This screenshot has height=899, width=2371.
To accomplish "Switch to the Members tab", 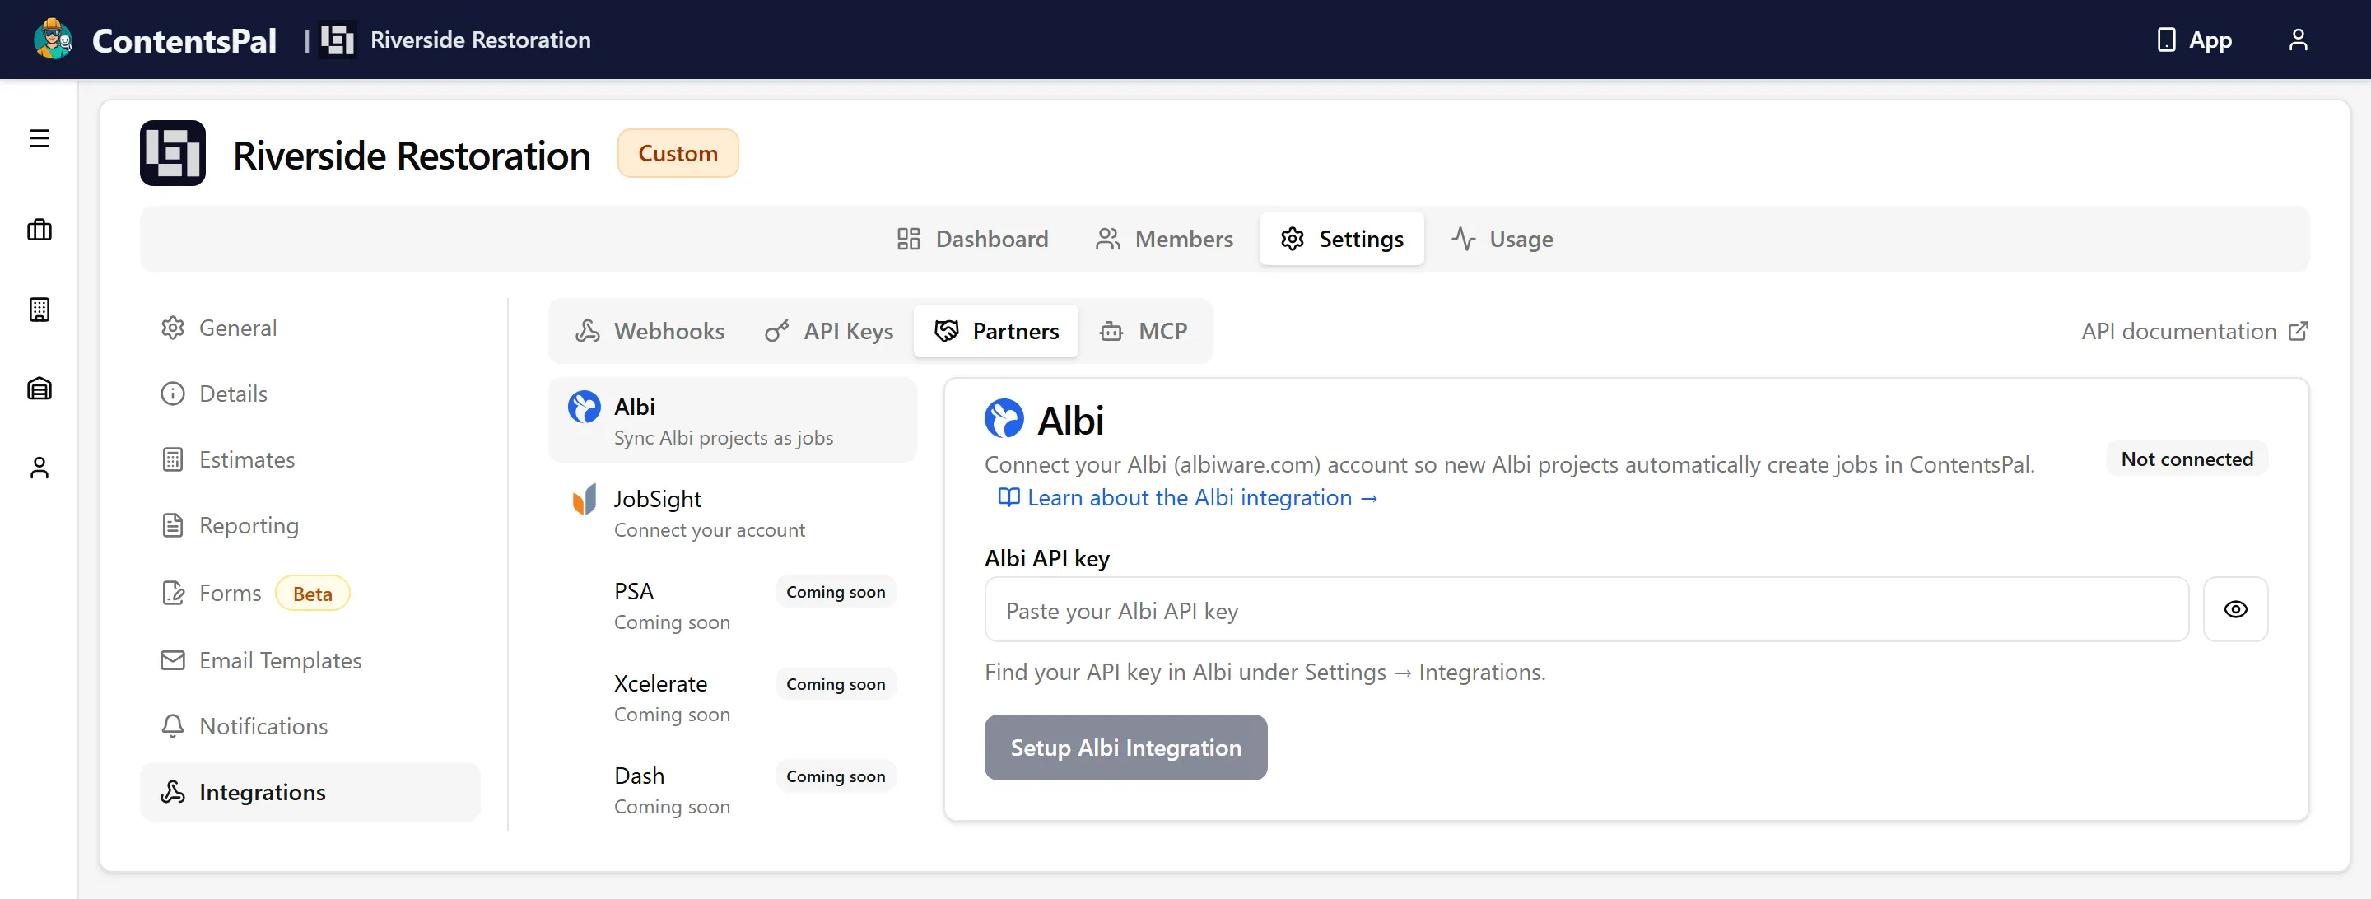I will tap(1164, 240).
